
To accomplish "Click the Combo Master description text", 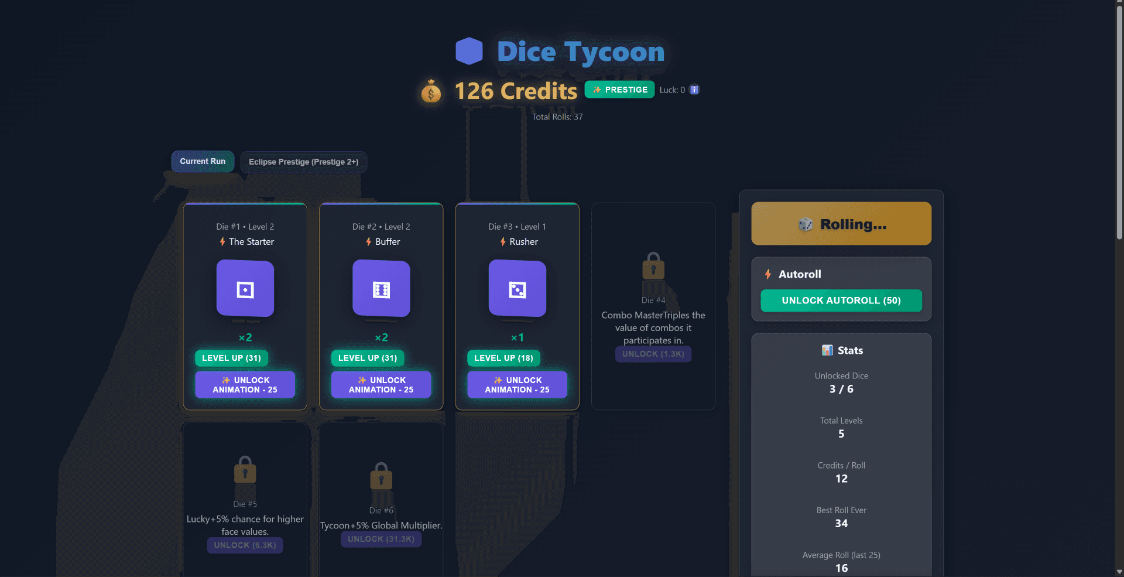I will coord(653,327).
